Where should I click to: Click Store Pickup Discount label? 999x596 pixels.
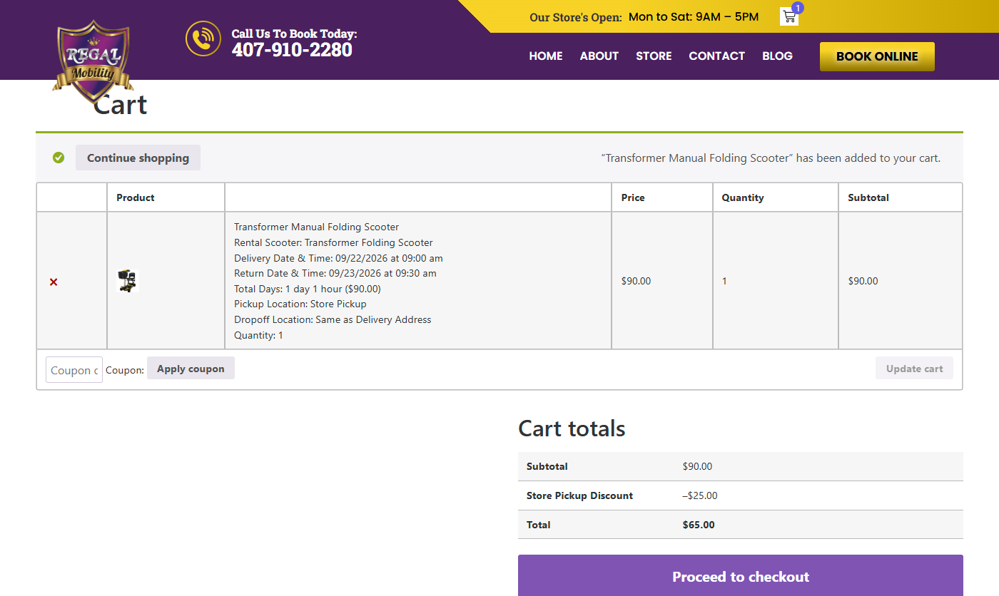[579, 495]
